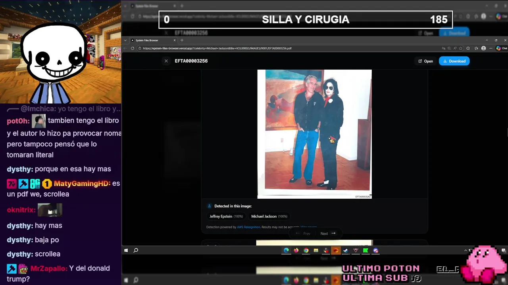The image size is (508, 285).
Task: Open the green K app on taskbar
Action: pyautogui.click(x=366, y=251)
